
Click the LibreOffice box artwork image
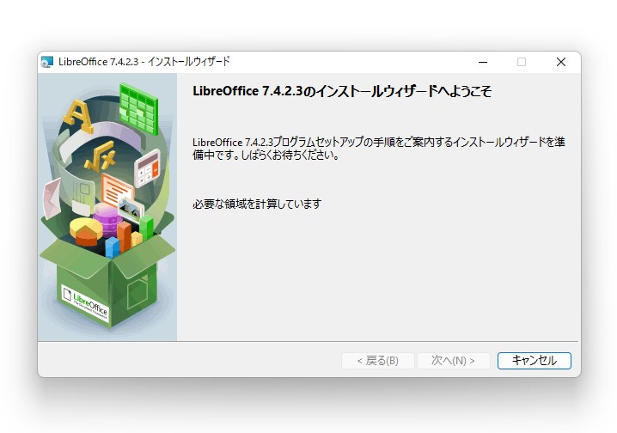107,207
